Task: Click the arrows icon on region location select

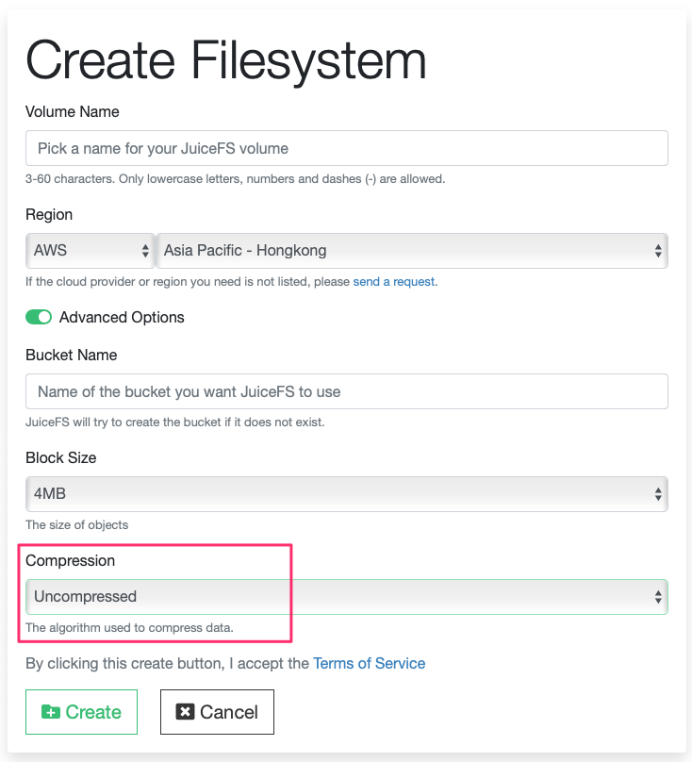Action: 658,251
